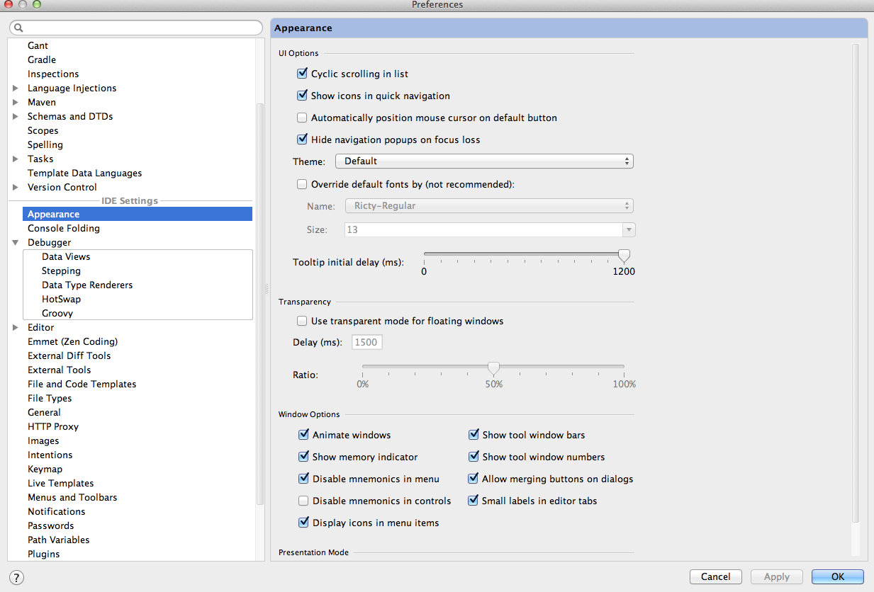Toggle Small labels in editor tabs
Image resolution: width=874 pixels, height=592 pixels.
pos(474,501)
